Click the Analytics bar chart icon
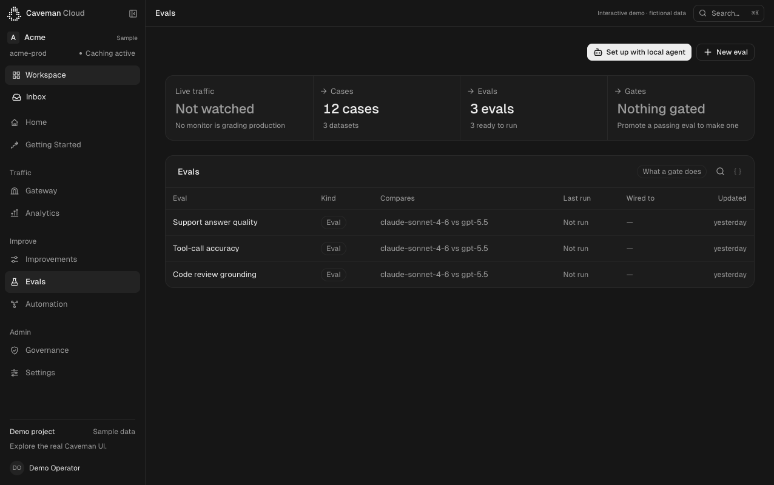Screen dimensions: 774x485 point(15,213)
